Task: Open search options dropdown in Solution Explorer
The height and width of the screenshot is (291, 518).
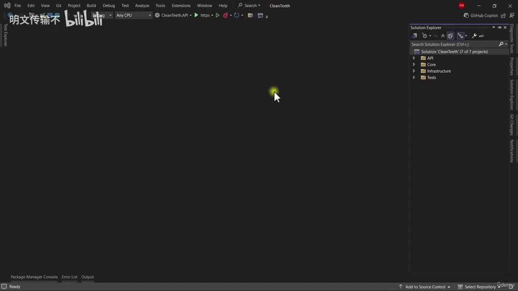Action: click(506, 44)
